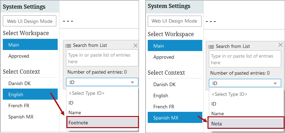Select Main workspace in right panel
Viewport: 285px width, 133px height.
[175, 46]
